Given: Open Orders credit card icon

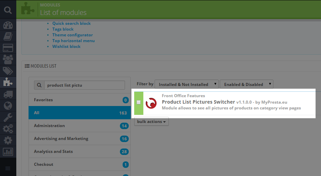Looking at the screenshot, I should pos(8,48).
